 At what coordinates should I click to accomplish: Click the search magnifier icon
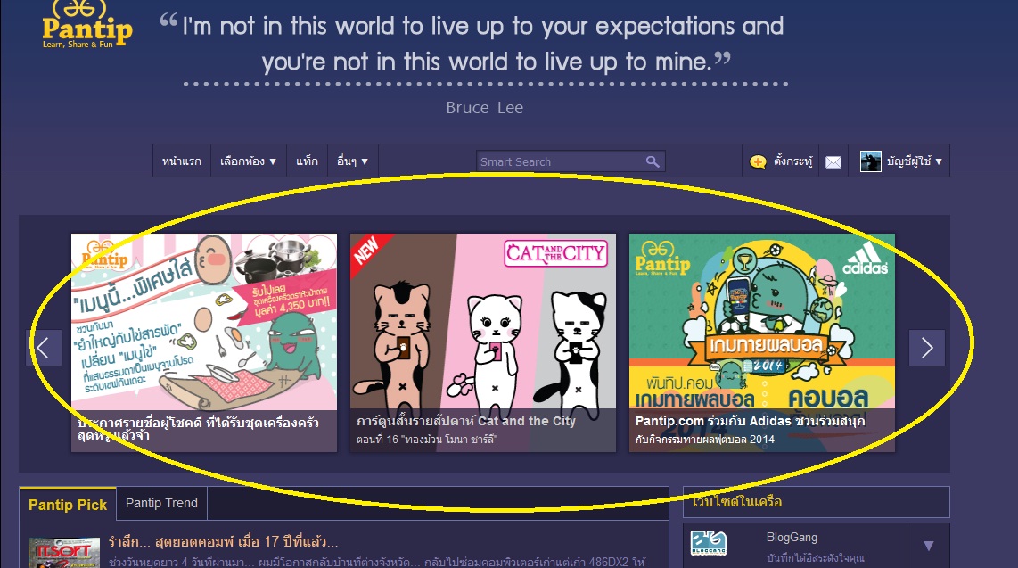coord(653,161)
